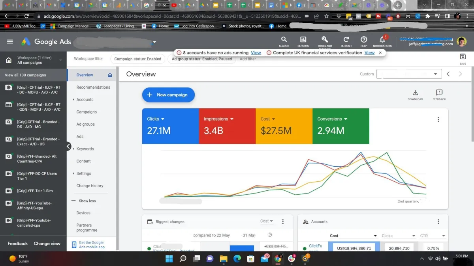The height and width of the screenshot is (266, 474).
Task: Click the Ad group status filter chip
Action: coord(201,59)
